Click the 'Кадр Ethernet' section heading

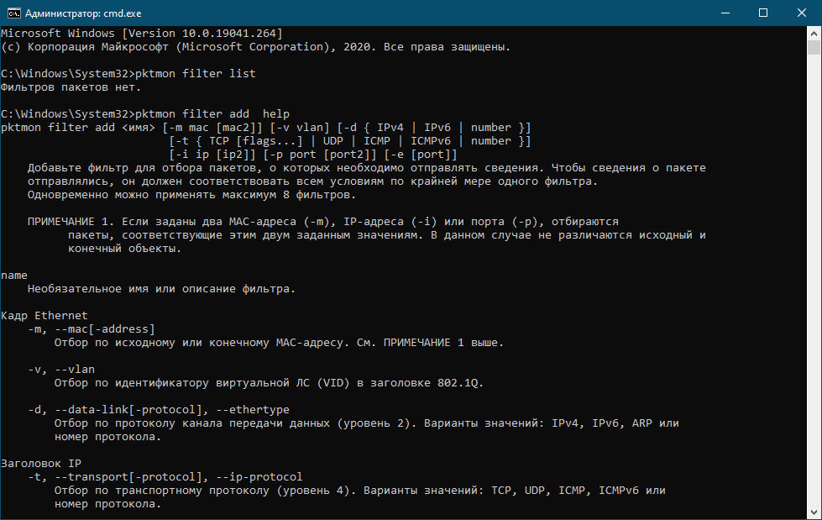click(44, 315)
